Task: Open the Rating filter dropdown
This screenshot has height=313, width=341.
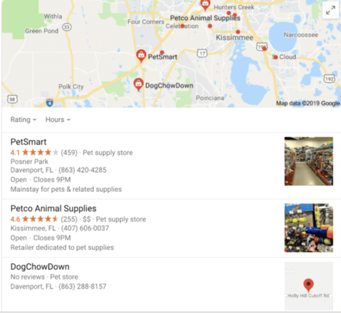Action: (23, 120)
